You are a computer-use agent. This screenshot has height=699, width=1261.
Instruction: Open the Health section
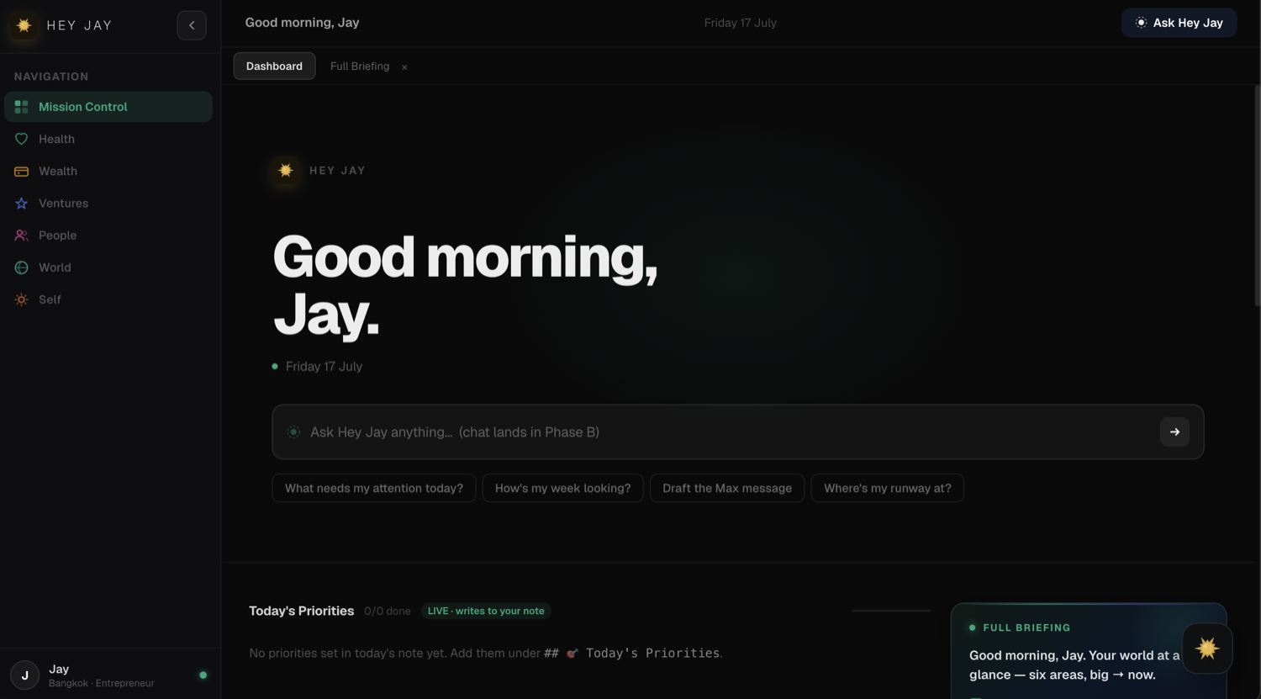coord(108,139)
